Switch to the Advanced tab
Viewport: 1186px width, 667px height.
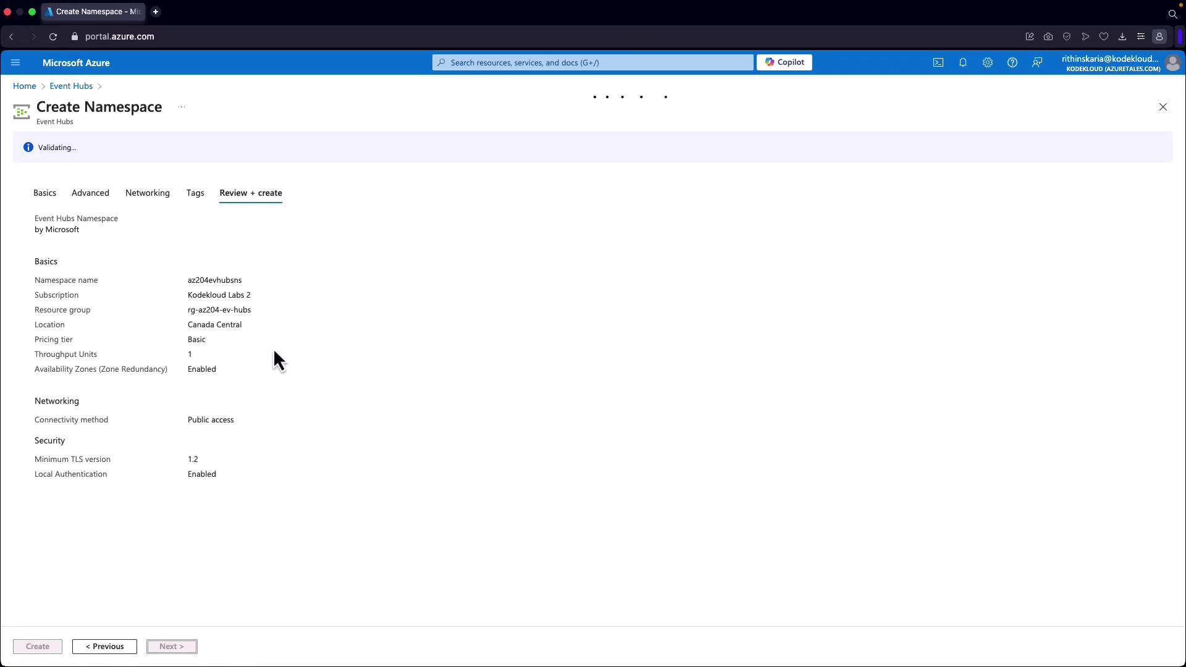click(x=90, y=193)
